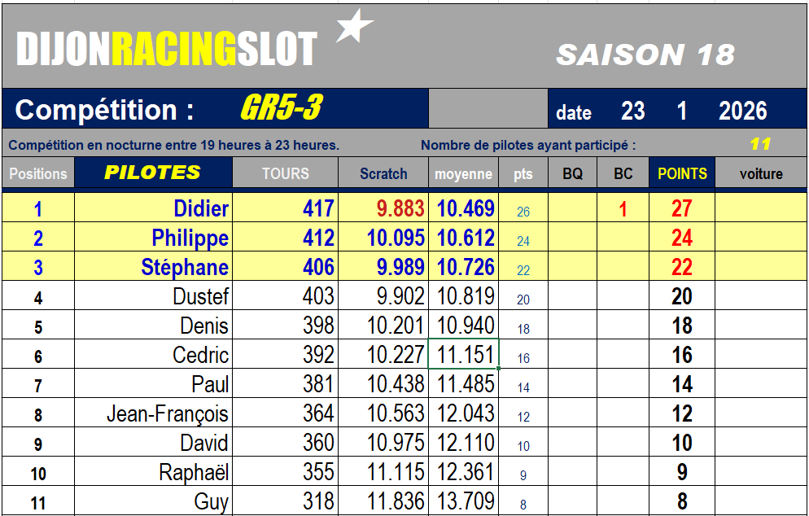
Task: Click Raphaël's total points value 9
Action: 682,473
